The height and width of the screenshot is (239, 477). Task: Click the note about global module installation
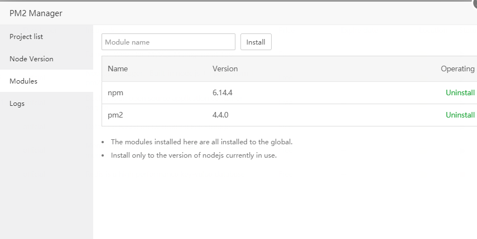[201, 142]
